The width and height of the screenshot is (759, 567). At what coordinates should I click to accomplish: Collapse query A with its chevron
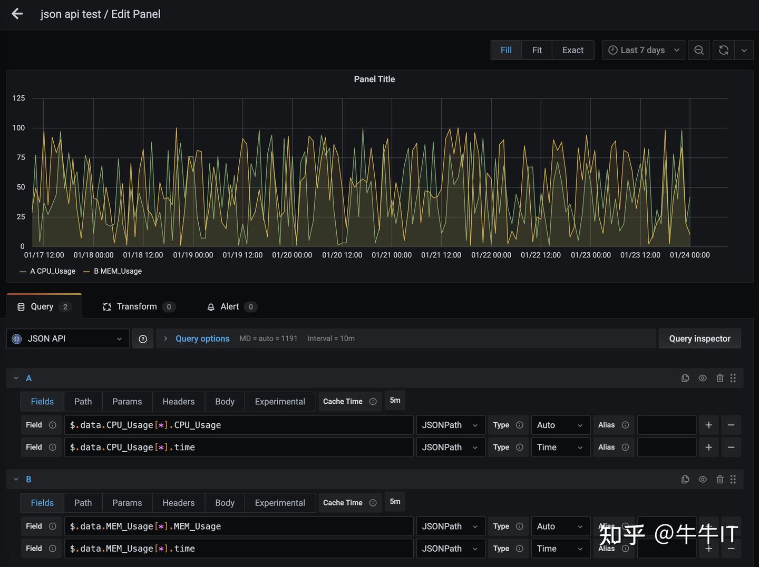[x=15, y=378]
